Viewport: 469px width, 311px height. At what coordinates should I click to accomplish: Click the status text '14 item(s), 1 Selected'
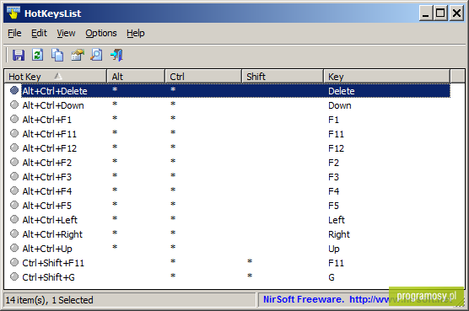pyautogui.click(x=50, y=300)
